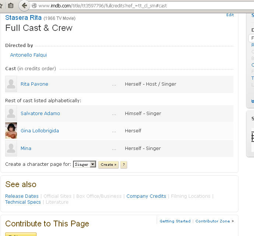
Task: Click Rita Pavone's placeholder avatar thumbnail
Action: [11, 84]
